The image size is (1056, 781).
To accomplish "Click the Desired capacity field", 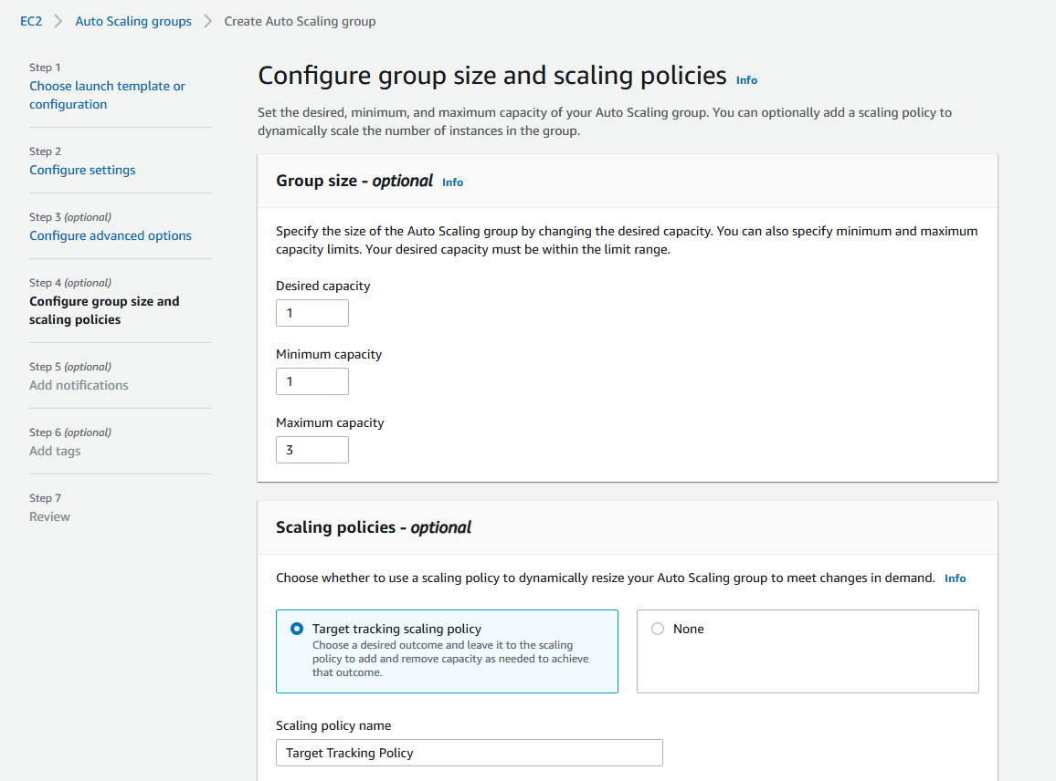I will pos(312,313).
